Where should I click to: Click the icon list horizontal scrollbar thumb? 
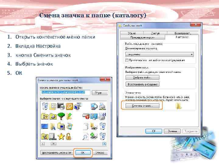53,144
